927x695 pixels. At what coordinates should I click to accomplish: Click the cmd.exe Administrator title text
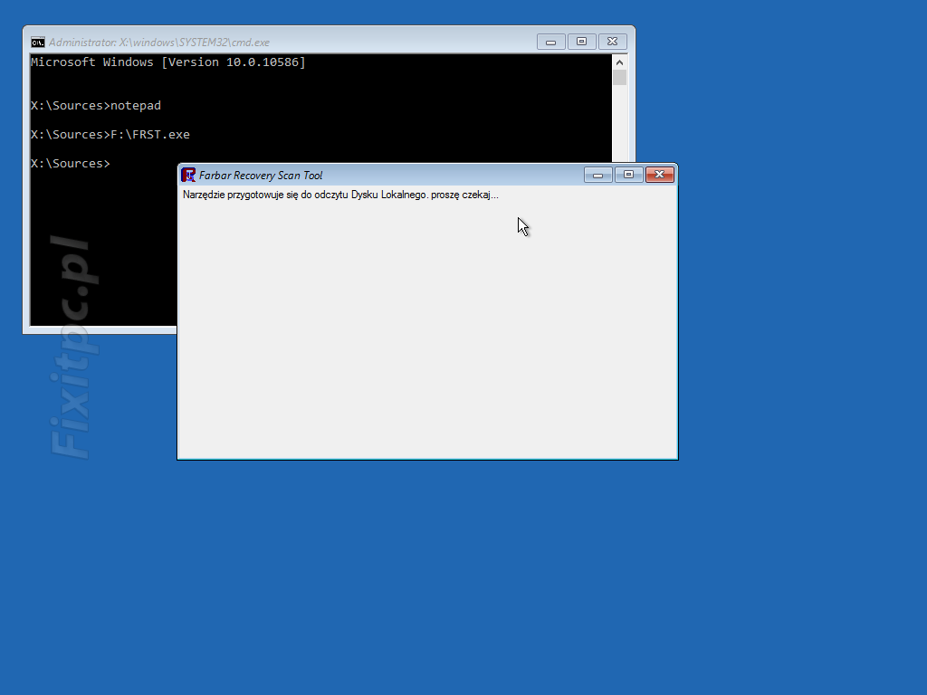pos(159,43)
